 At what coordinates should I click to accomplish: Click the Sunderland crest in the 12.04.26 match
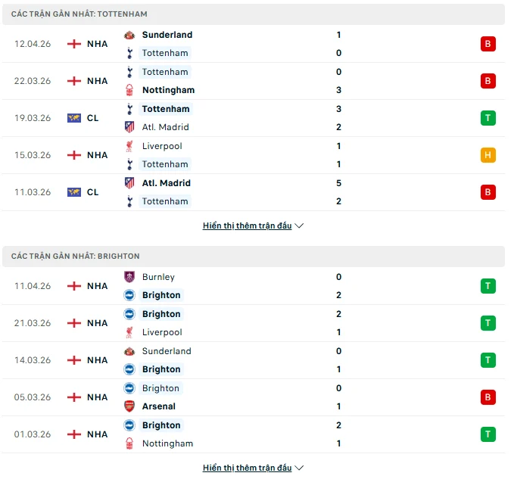click(x=129, y=35)
